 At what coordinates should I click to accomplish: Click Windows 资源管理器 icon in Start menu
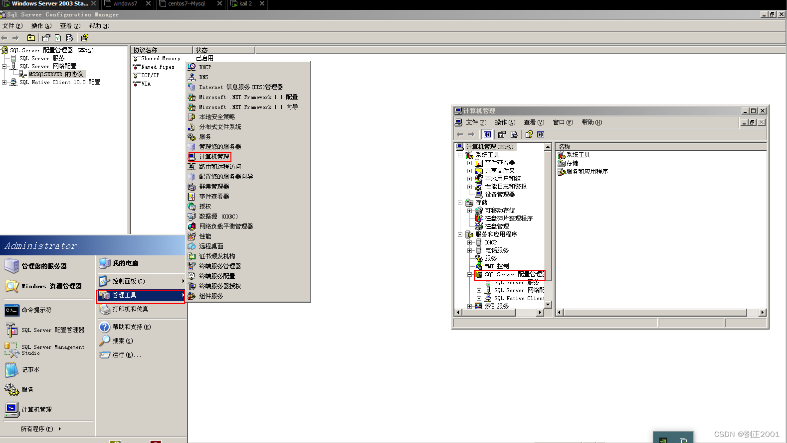[11, 286]
